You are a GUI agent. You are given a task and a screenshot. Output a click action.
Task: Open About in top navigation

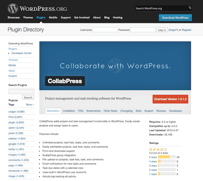[x=97, y=18]
